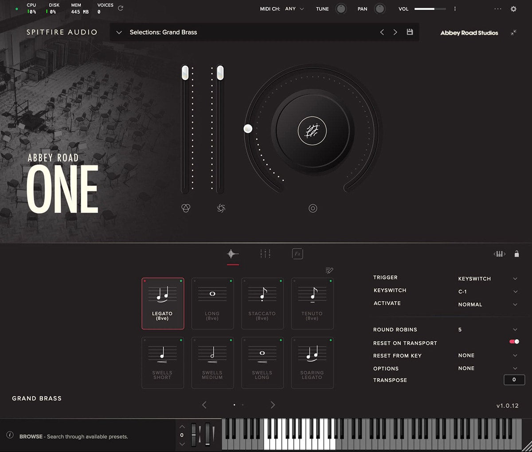Expand the Round Robins dropdown
This screenshot has height=452, width=532.
(488, 329)
